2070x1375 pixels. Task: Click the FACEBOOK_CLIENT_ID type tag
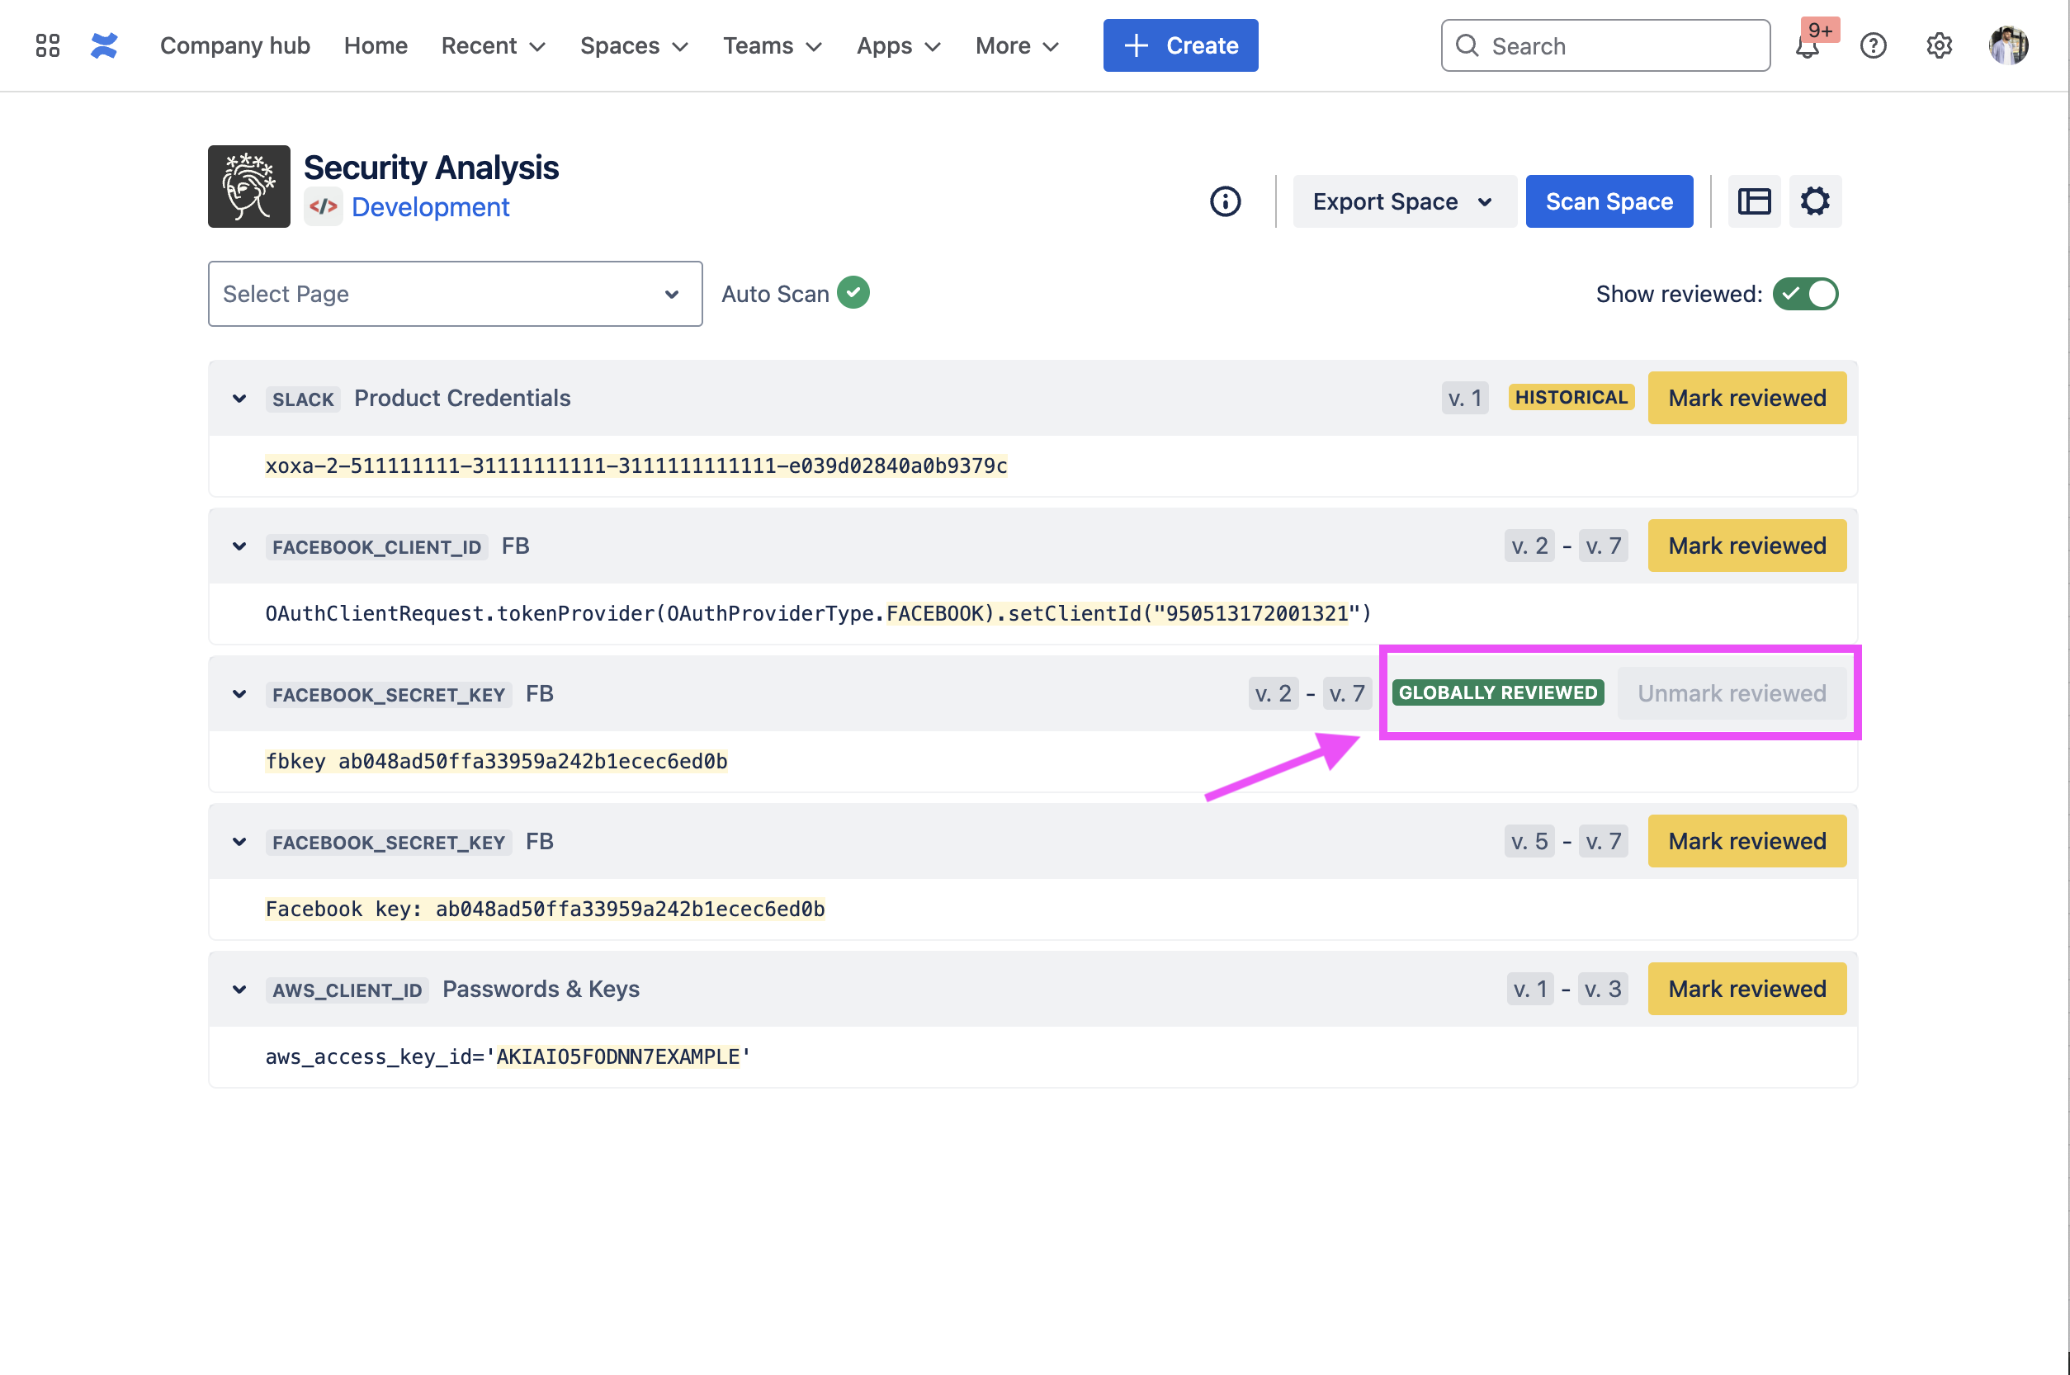[377, 547]
